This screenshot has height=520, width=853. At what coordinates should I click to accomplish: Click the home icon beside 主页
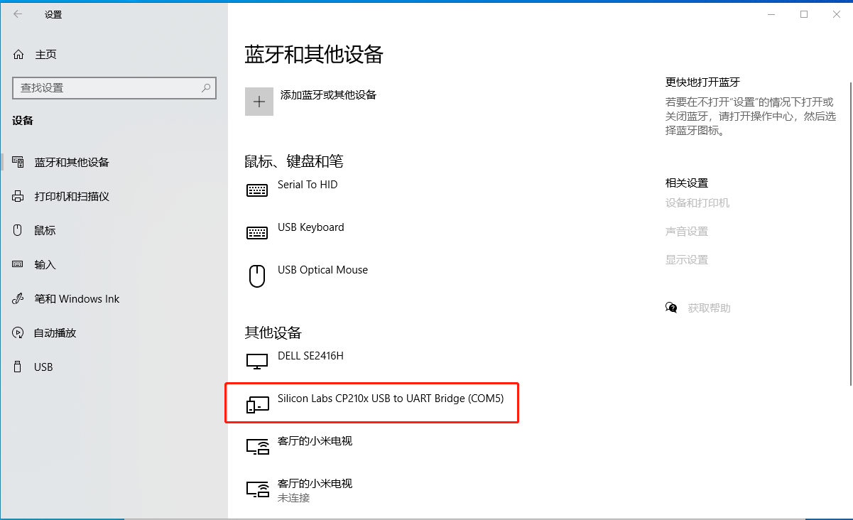point(19,55)
